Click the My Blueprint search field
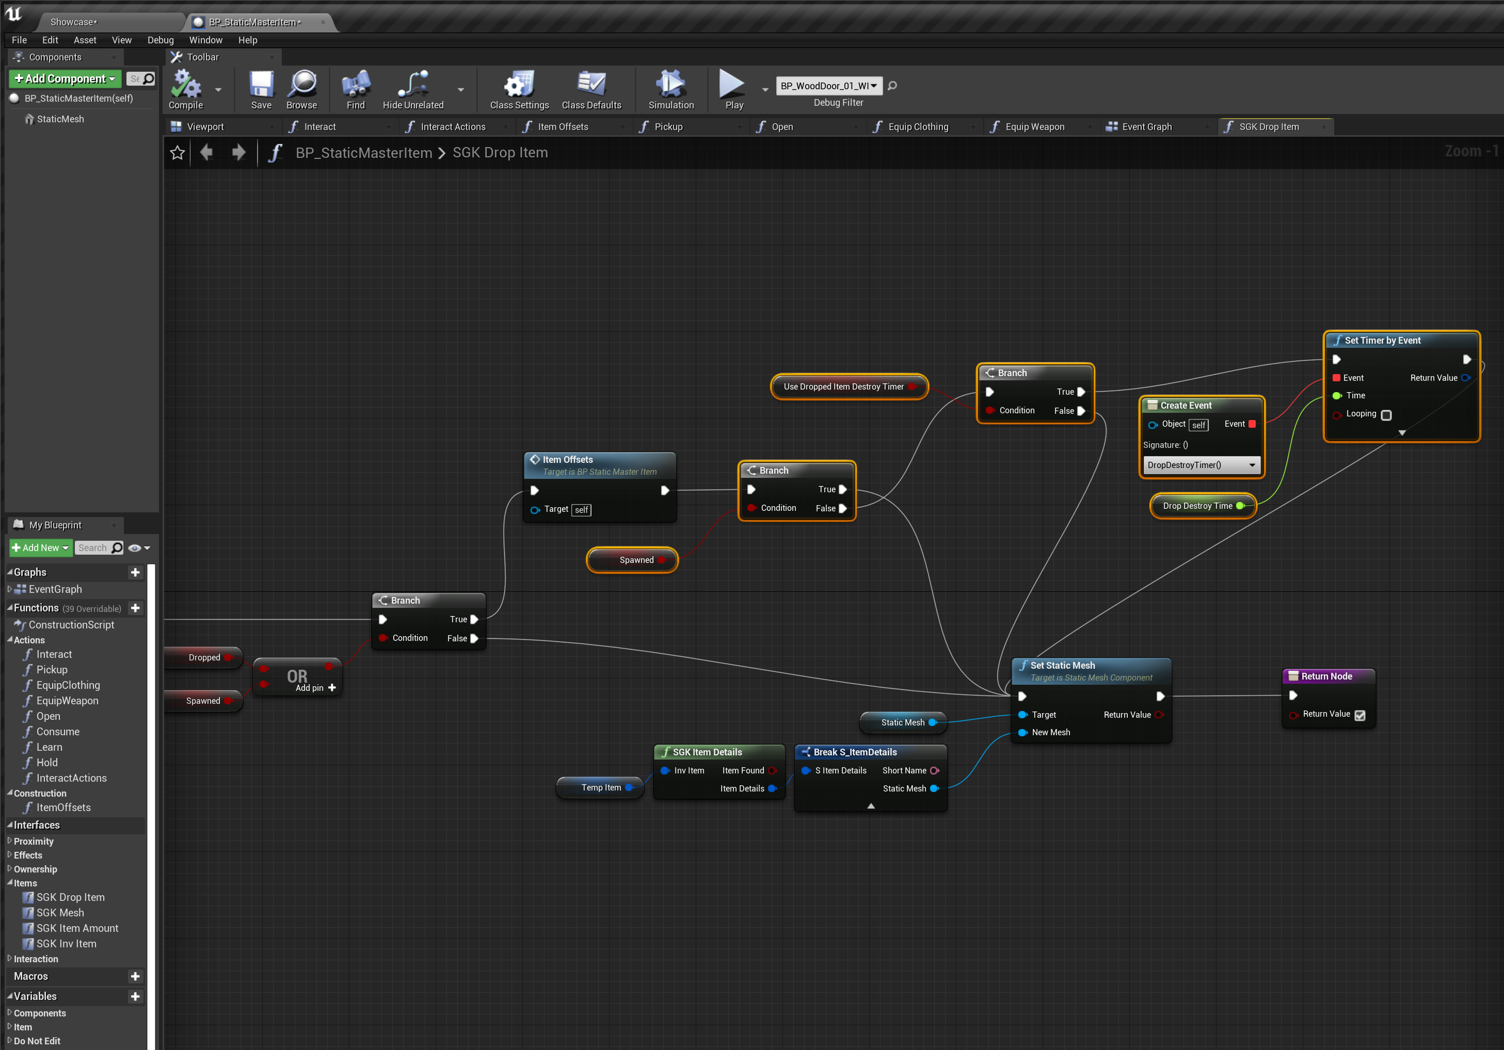 (x=93, y=547)
